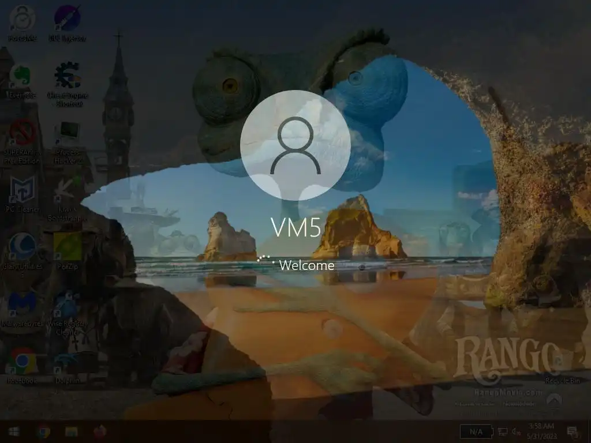Launch Evernote from the desktop
Image resolution: width=591 pixels, height=443 pixels.
point(21,81)
